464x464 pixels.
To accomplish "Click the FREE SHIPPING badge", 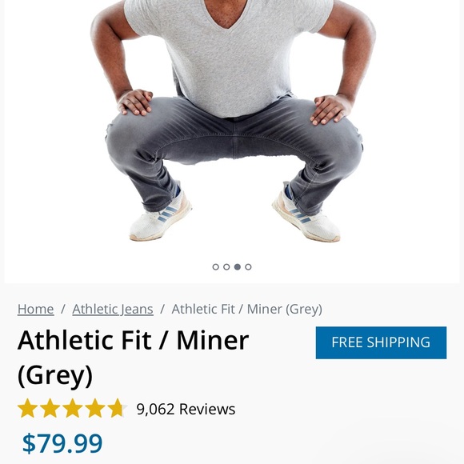I will coord(381,342).
